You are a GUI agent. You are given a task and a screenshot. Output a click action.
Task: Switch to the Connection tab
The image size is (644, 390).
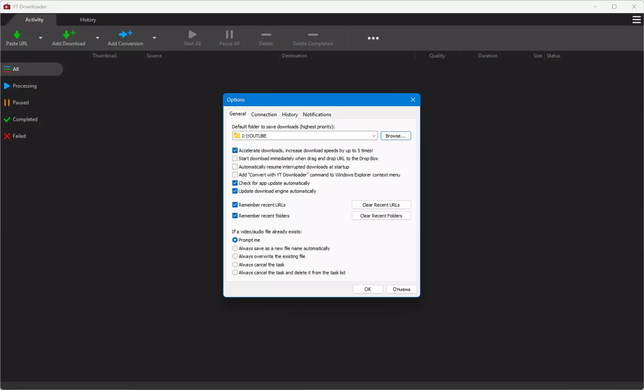click(264, 114)
